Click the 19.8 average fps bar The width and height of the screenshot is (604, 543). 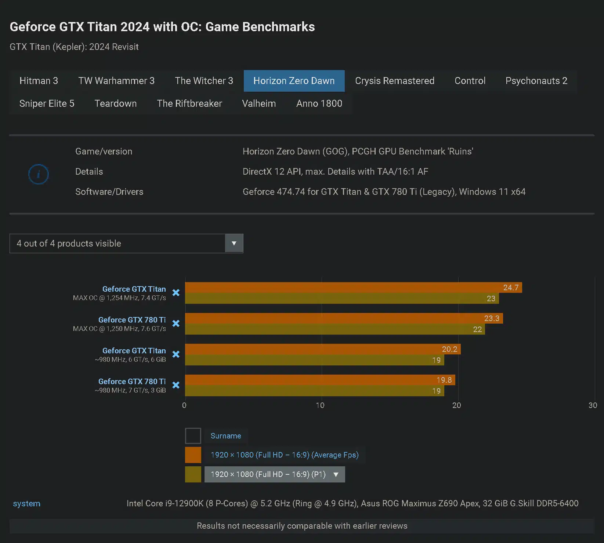[x=320, y=380]
